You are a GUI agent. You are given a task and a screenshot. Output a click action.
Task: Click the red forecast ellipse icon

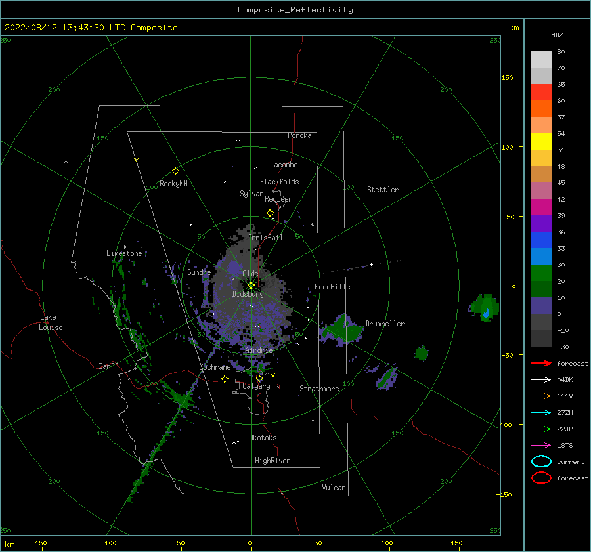[541, 478]
